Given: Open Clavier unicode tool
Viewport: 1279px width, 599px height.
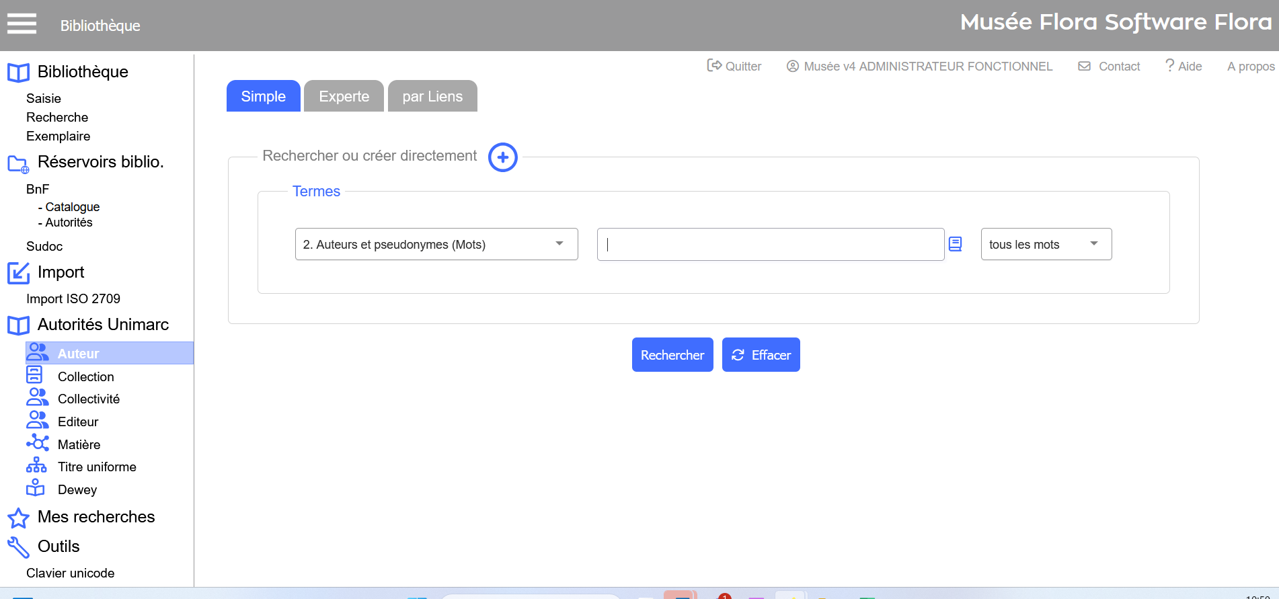Looking at the screenshot, I should pyautogui.click(x=71, y=573).
